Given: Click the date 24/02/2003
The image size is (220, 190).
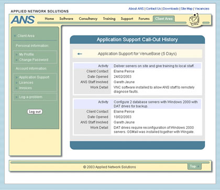Looking at the screenshot, I should coord(123,76).
